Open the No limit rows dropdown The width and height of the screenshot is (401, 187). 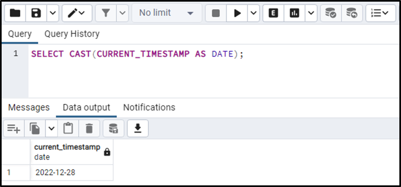[167, 13]
